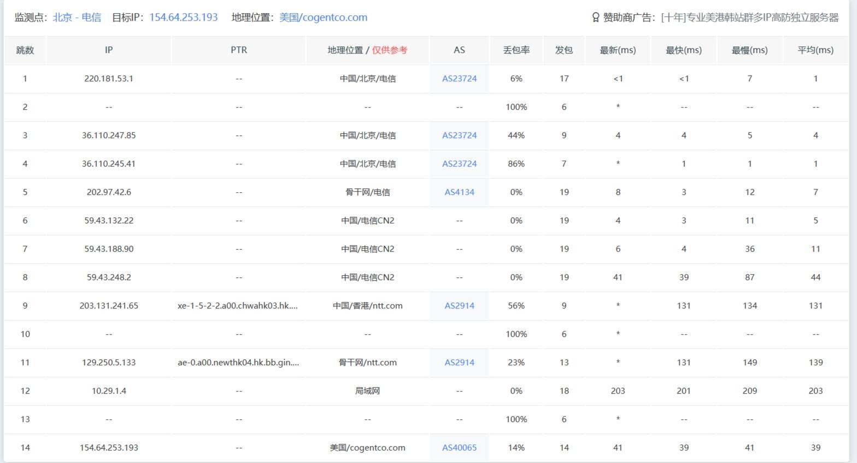Click the 发包 column header
Image resolution: width=857 pixels, height=463 pixels.
564,50
